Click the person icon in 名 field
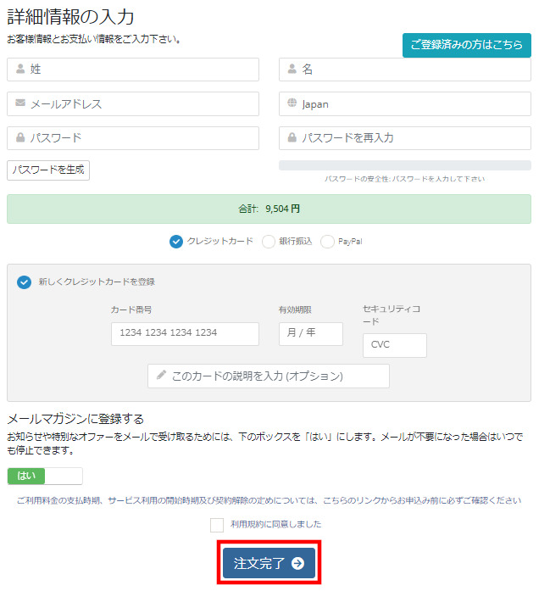 pyautogui.click(x=292, y=69)
